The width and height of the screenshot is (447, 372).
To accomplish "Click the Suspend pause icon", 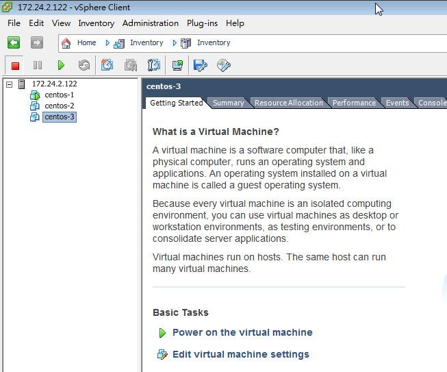I will click(x=38, y=65).
